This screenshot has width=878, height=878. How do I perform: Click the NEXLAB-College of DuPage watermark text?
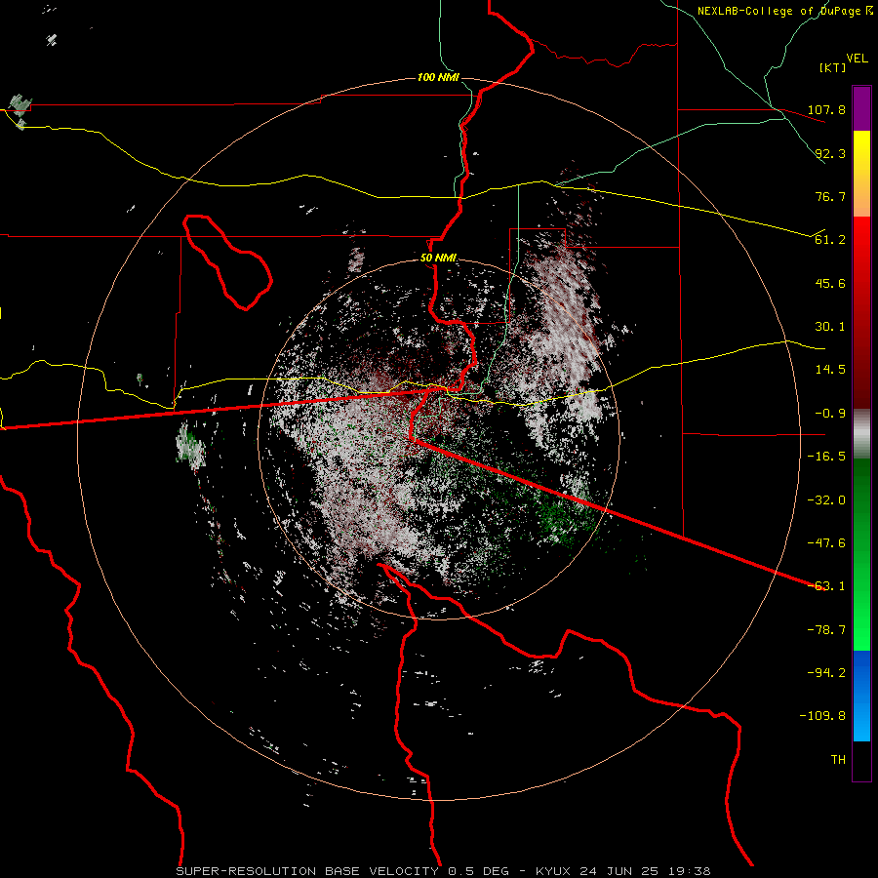785,11
